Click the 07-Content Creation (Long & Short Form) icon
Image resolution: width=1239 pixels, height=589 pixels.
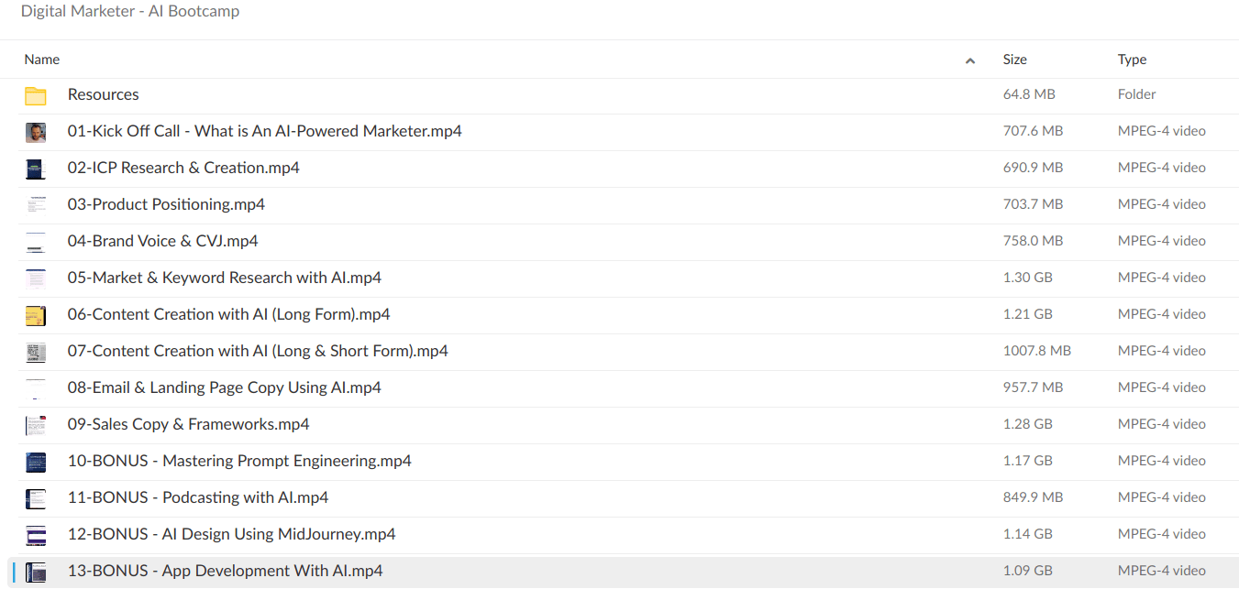point(36,352)
